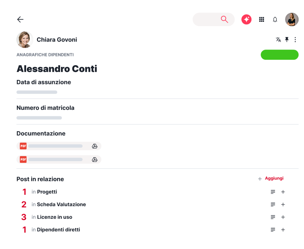The height and width of the screenshot is (249, 304).
Task: Open the notifications bell
Action: [x=275, y=19]
